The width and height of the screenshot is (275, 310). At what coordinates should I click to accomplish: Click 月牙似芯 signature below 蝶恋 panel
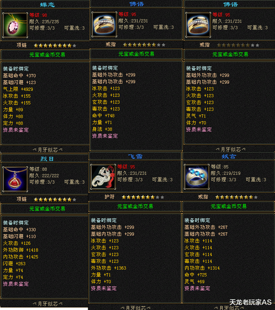pyautogui.click(x=48, y=150)
